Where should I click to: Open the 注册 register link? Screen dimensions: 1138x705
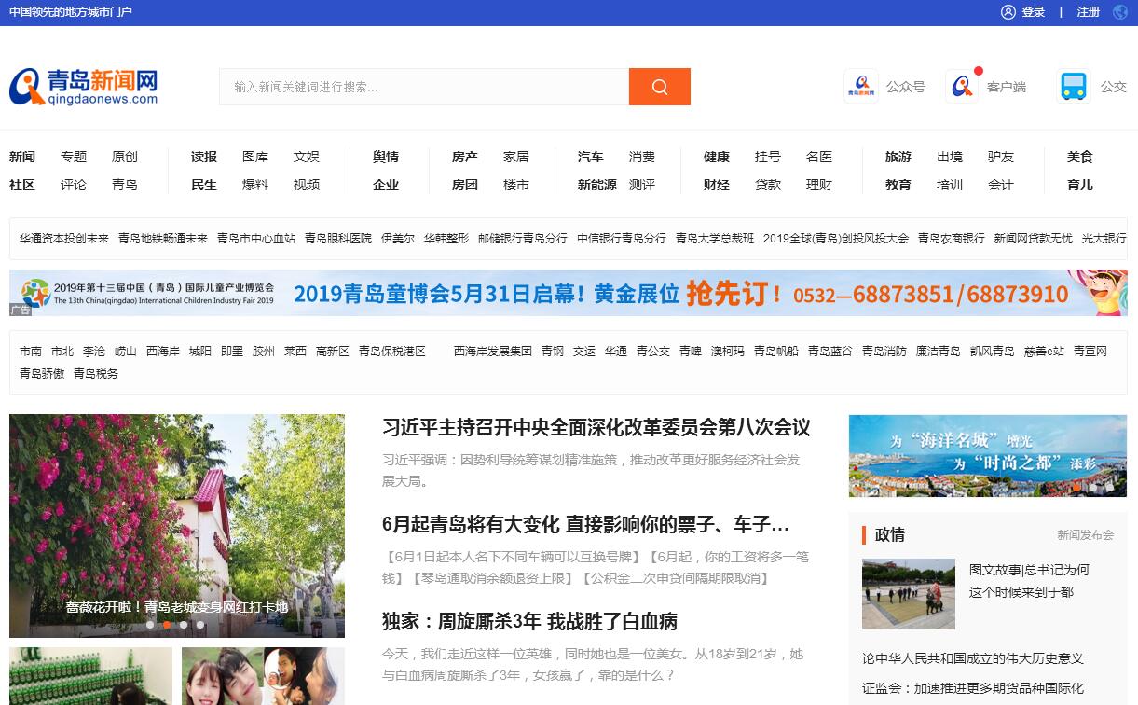[x=1088, y=12]
